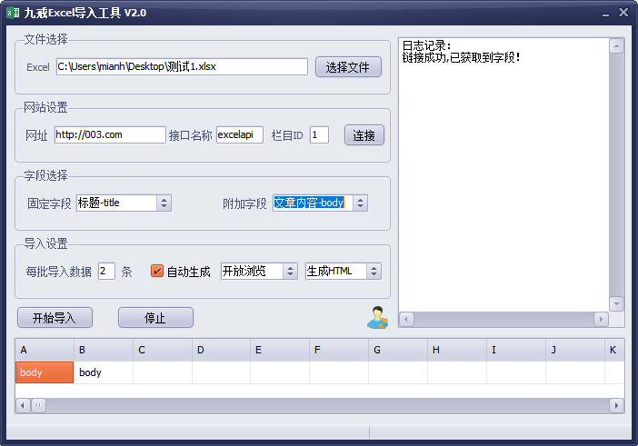Open the 固定字段 标题-title dropdown

click(x=164, y=203)
